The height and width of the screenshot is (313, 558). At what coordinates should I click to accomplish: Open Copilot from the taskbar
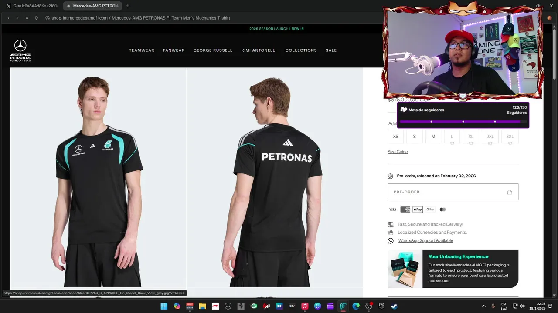(x=177, y=306)
